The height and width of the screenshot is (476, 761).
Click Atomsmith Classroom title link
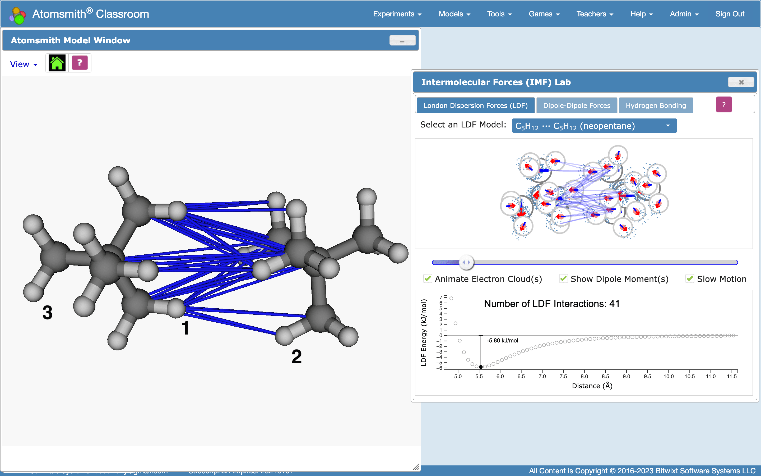tap(91, 14)
